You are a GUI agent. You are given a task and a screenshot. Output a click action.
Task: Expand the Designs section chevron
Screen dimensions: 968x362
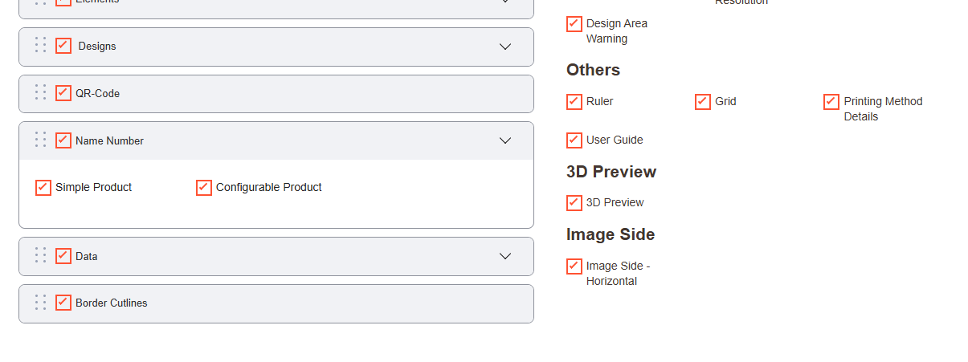pos(505,47)
